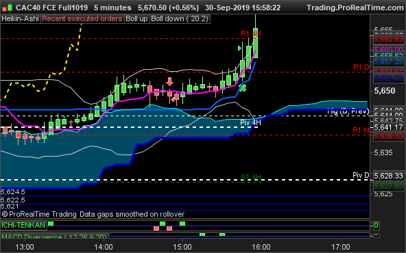Click the last green ICHI-TENKAN square near 15:00
This screenshot has height=253, width=406.
pos(182,224)
